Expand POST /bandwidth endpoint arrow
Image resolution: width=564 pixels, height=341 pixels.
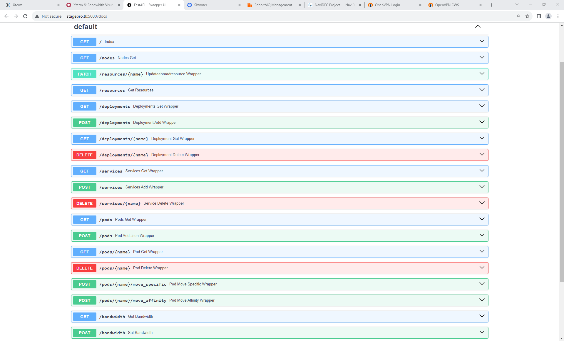[482, 332]
